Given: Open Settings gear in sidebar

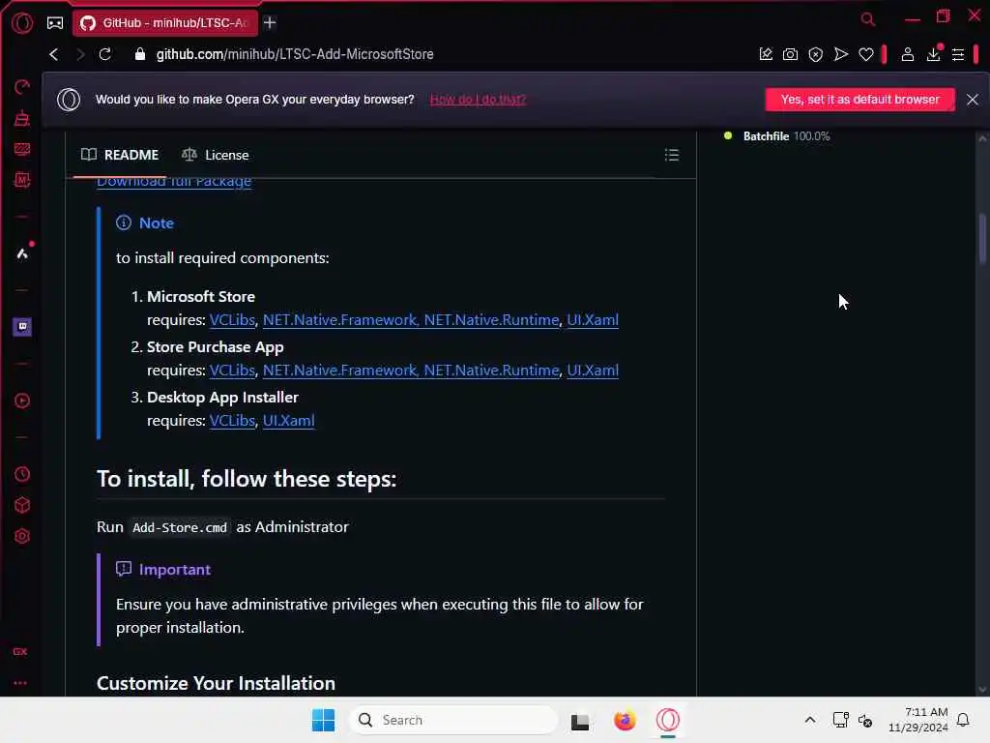Looking at the screenshot, I should [x=22, y=536].
